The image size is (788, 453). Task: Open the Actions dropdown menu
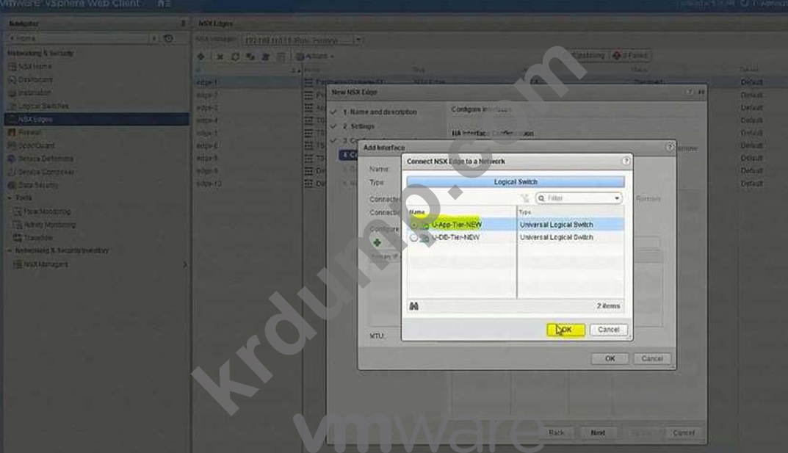click(x=316, y=57)
